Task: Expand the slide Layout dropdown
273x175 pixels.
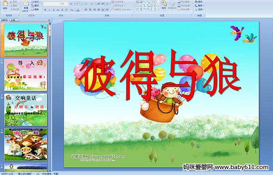Action: pos(35,2)
